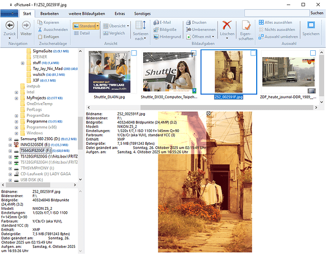326x254 pixels.
Task: Click the Speichern save icon
Action: (311, 25)
